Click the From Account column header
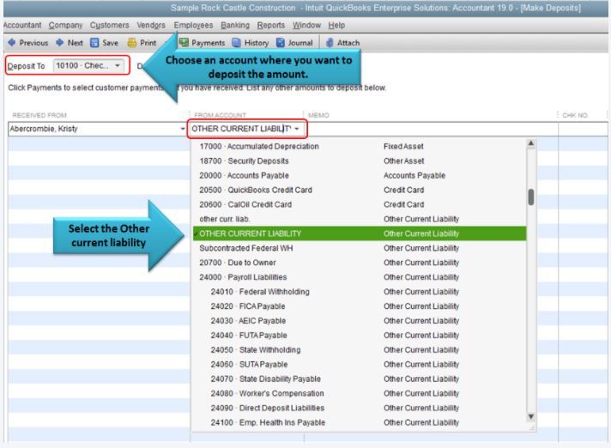Image resolution: width=611 pixels, height=448 pixels. click(x=221, y=115)
